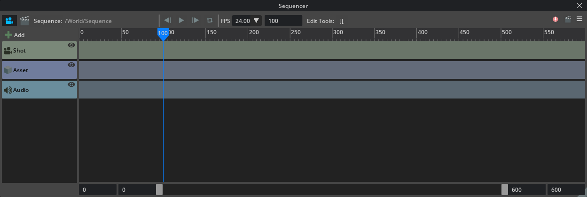Click the Audio track timeline lane
Image resolution: width=587 pixels, height=197 pixels.
332,90
